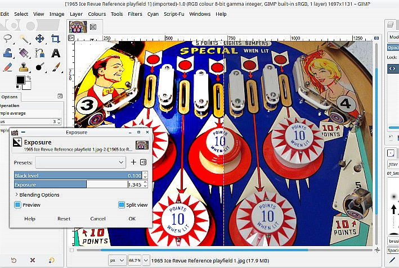
Task: Select the Fuzzy Select magic wand tool
Action: coord(24,39)
